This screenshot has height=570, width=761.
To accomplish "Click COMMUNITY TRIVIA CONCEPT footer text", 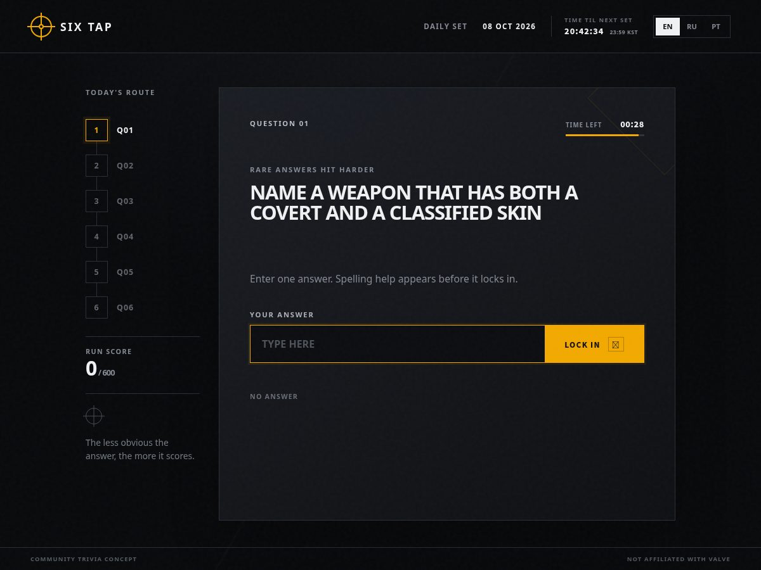I will (x=84, y=559).
